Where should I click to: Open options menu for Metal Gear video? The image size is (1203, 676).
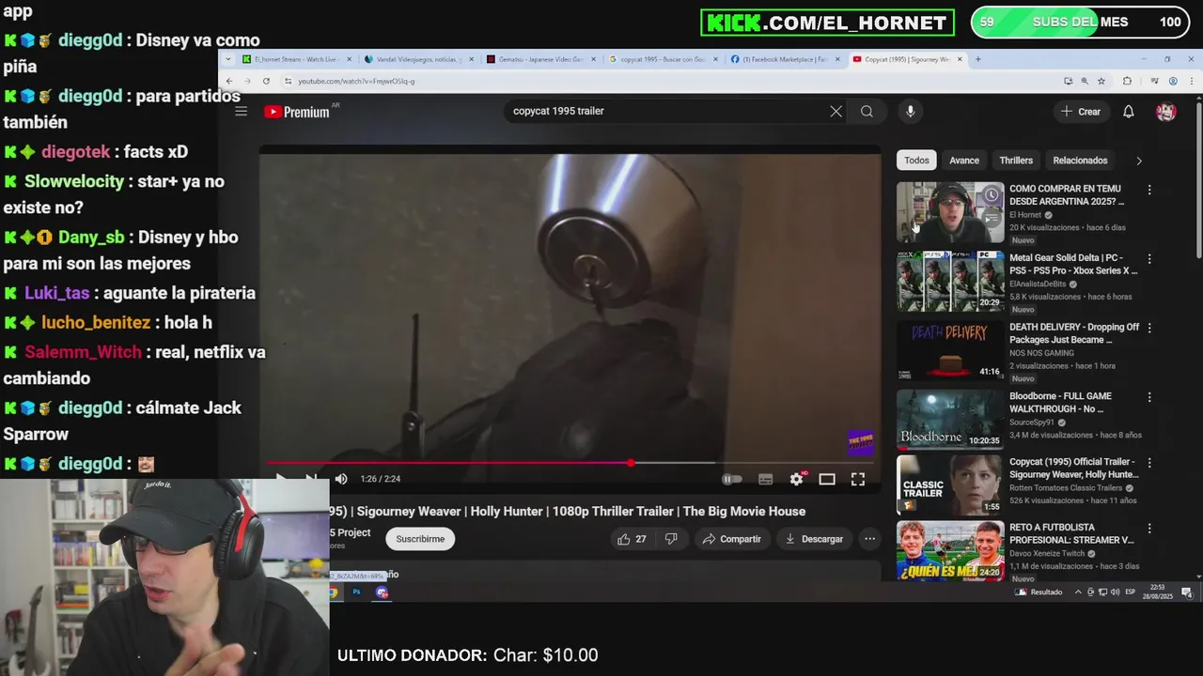pos(1148,259)
